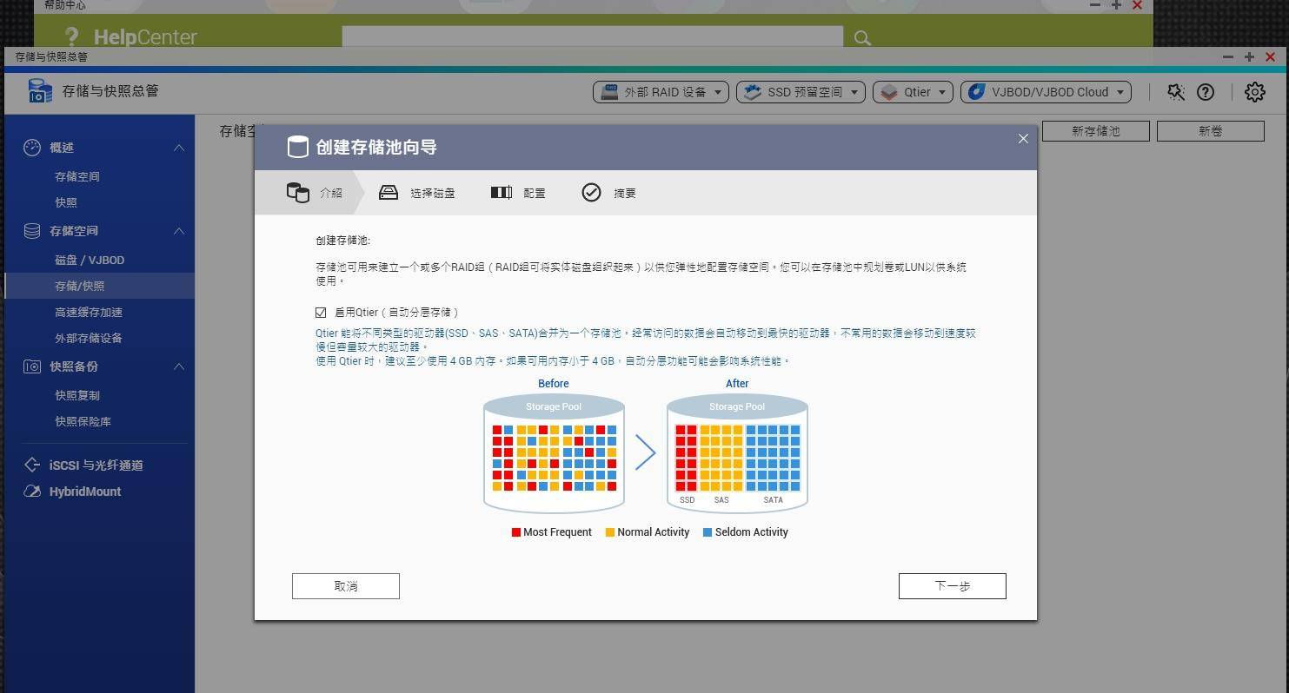Open Help via the question mark icon

pos(1206,91)
